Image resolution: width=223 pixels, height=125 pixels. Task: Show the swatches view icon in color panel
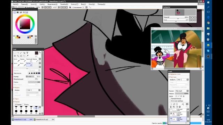pyautogui.click(x=26, y=12)
